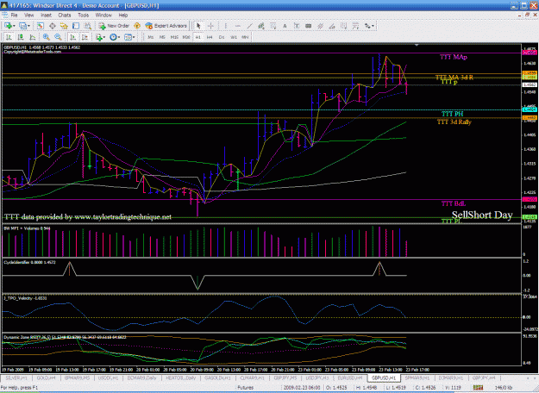539x393 pixels.
Task: Click the Futures profile in status bar
Action: point(246,388)
